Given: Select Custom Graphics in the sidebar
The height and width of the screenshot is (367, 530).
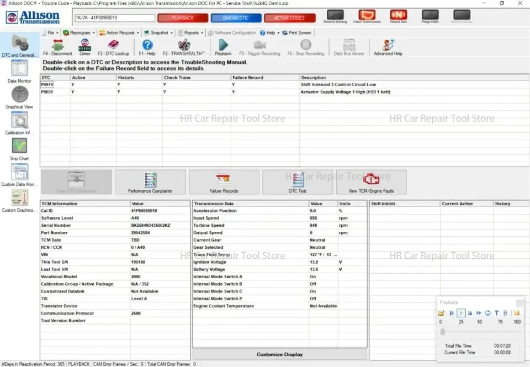Looking at the screenshot, I should [20, 196].
